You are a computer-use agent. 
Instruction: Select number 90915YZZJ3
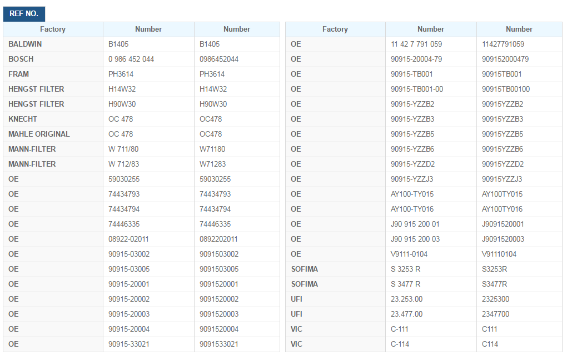[502, 179]
